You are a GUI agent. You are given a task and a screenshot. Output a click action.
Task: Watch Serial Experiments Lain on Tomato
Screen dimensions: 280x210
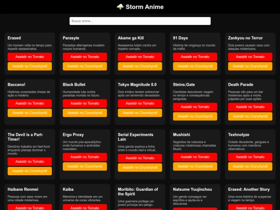(x=140, y=158)
